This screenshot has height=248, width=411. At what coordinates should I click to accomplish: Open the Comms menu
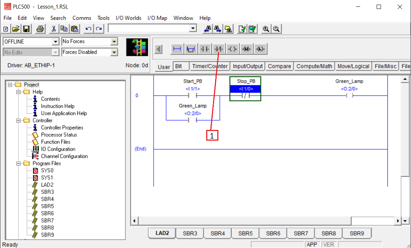(x=82, y=18)
